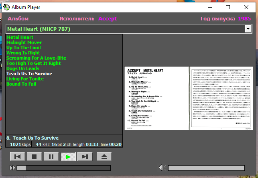Viewport: 258px width, 178px height.
Task: Select the track Bound To Fail
Action: (21, 84)
